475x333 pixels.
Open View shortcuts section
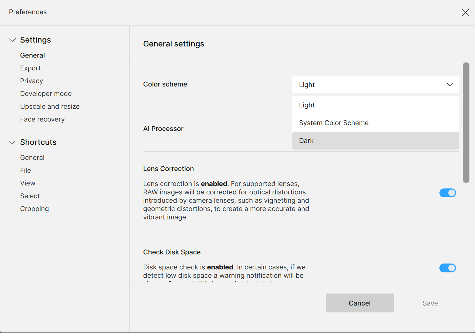28,183
